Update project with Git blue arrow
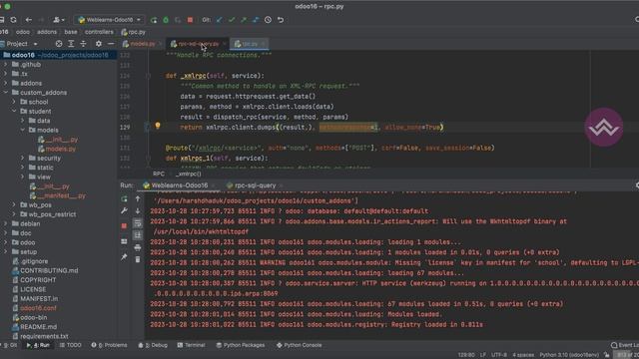639x359 pixels. 220,20
